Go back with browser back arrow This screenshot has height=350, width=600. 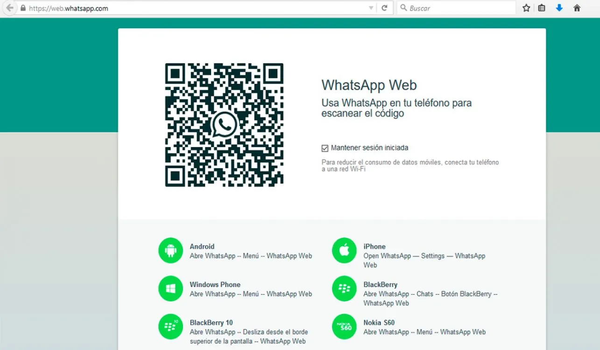tap(9, 8)
